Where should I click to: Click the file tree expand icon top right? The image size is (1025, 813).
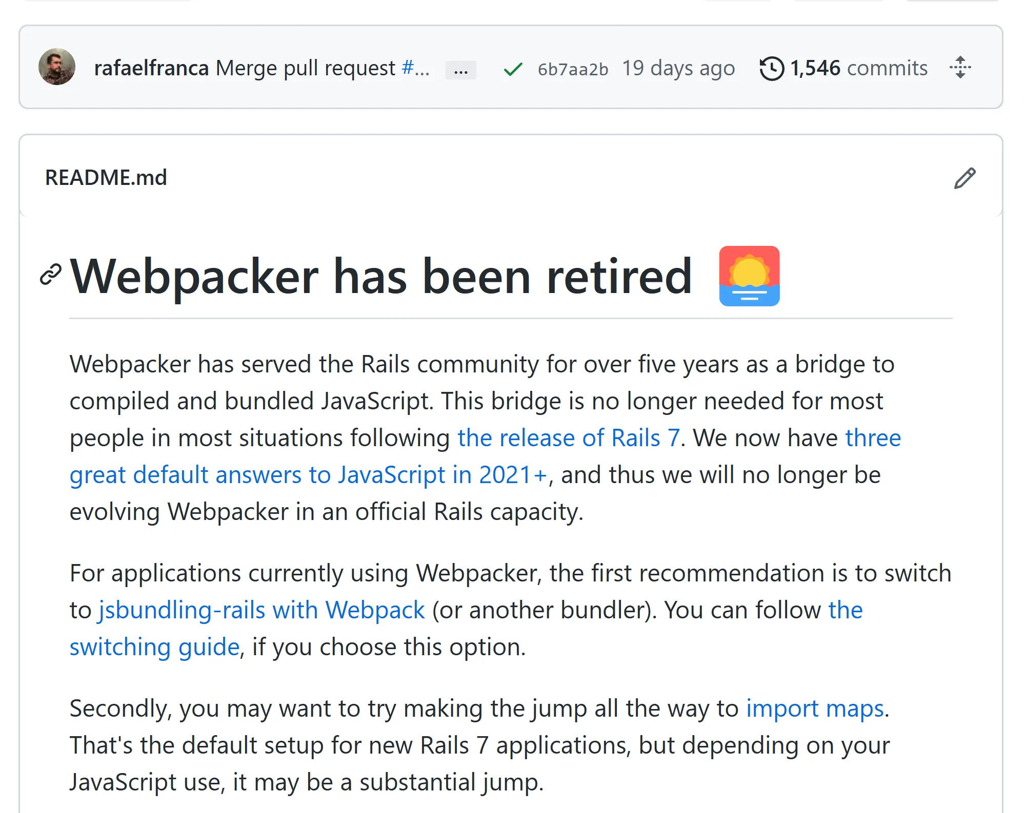(961, 67)
